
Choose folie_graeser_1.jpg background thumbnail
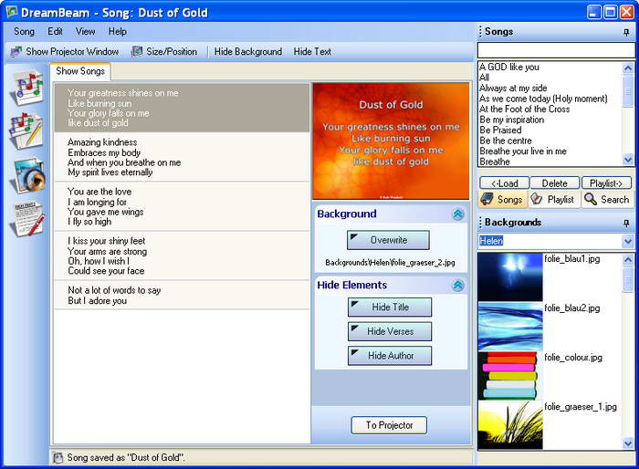tap(510, 425)
